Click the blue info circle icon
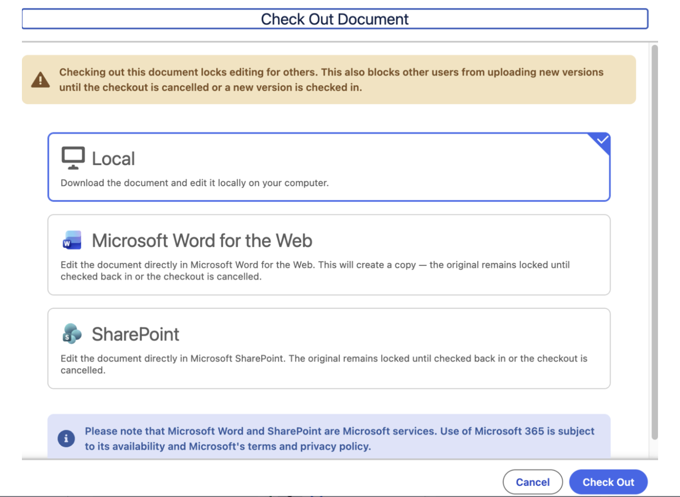This screenshot has height=497, width=680. pos(66,438)
